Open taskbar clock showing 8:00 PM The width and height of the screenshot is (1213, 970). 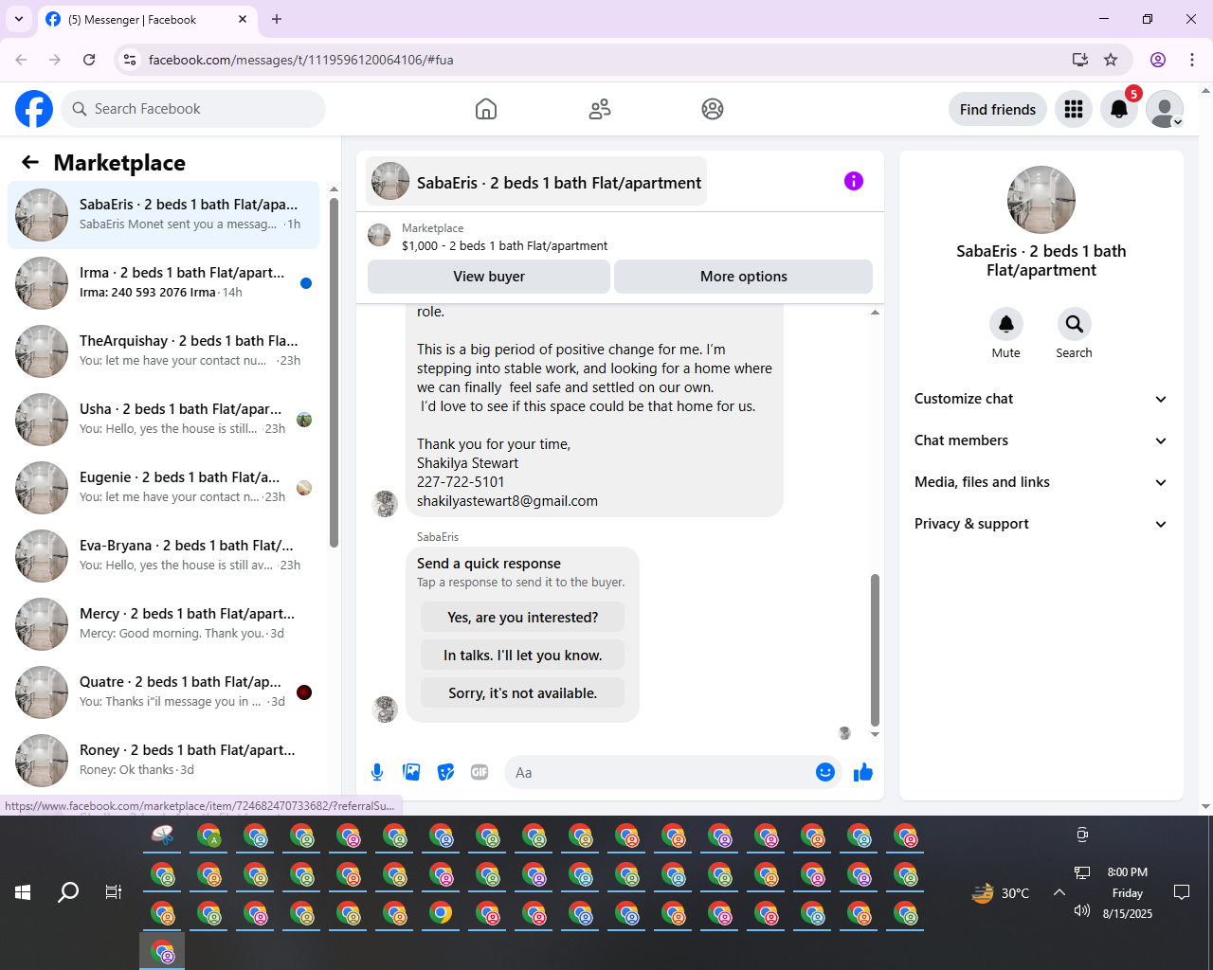click(x=1128, y=892)
